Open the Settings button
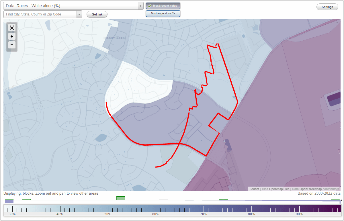Viewport: 344px width, 221px height. (x=327, y=7)
